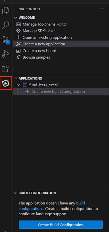
Task: Open the Search view icon
Action: 5,25
